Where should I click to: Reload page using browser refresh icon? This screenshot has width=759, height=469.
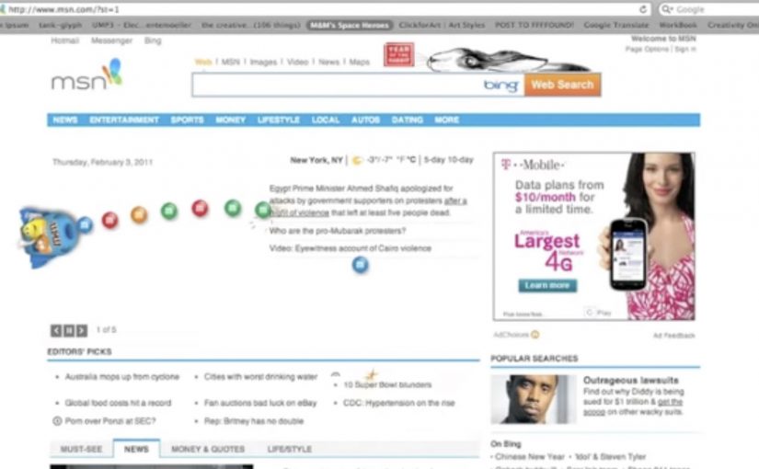coord(643,9)
